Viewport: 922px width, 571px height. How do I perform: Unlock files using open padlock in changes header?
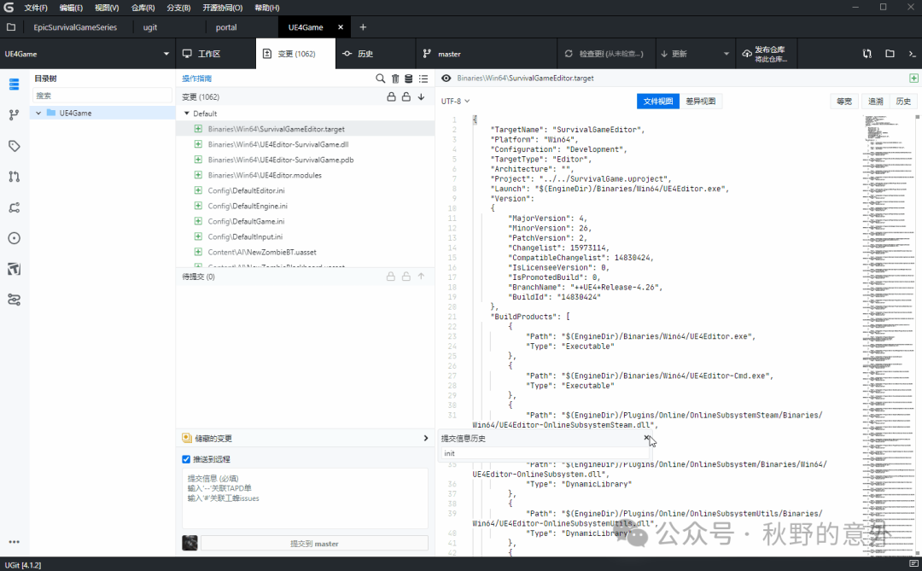click(406, 97)
